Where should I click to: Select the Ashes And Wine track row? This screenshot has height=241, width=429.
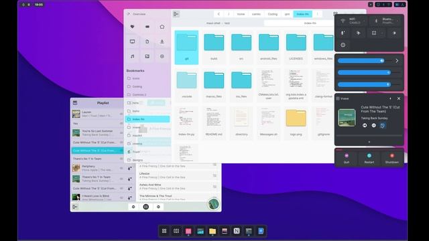tap(178, 187)
